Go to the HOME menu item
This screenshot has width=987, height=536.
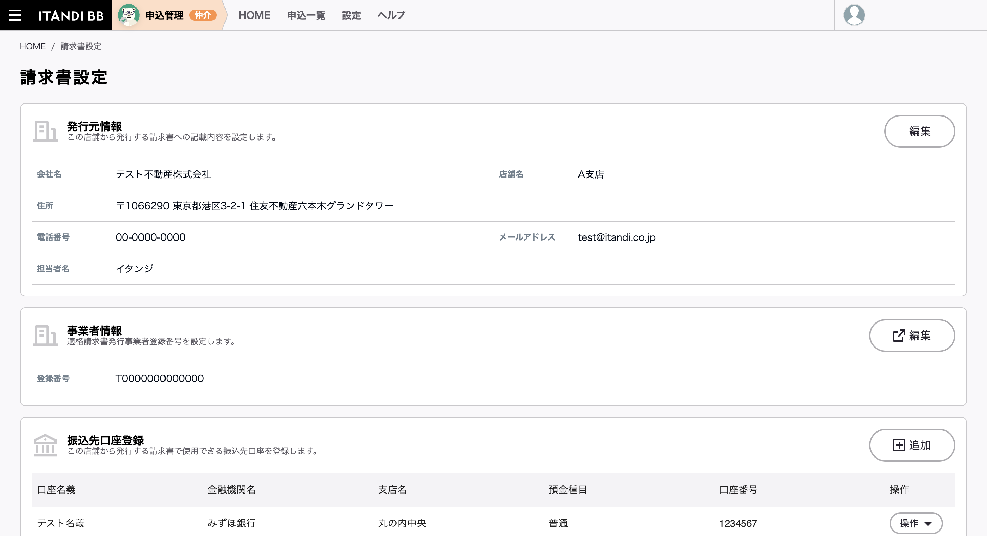(x=254, y=15)
